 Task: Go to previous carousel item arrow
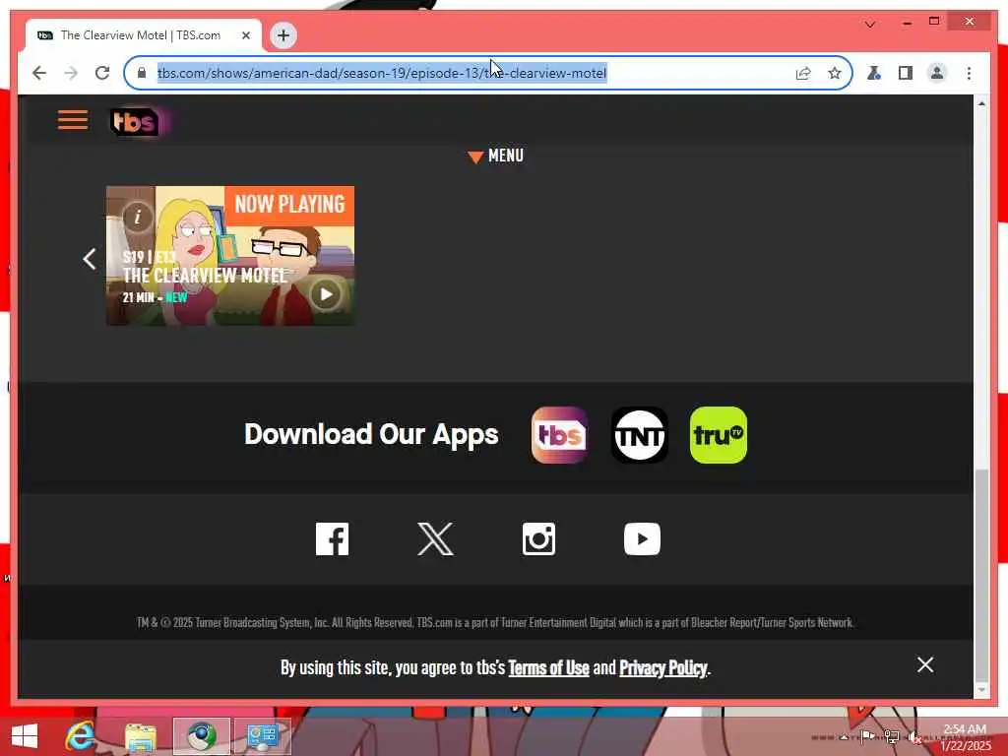(x=90, y=259)
